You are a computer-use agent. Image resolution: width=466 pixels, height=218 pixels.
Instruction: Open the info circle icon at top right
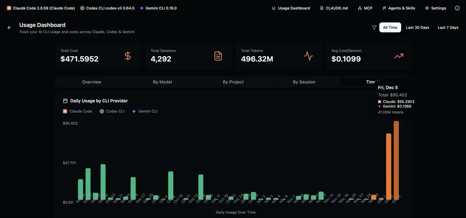point(457,8)
